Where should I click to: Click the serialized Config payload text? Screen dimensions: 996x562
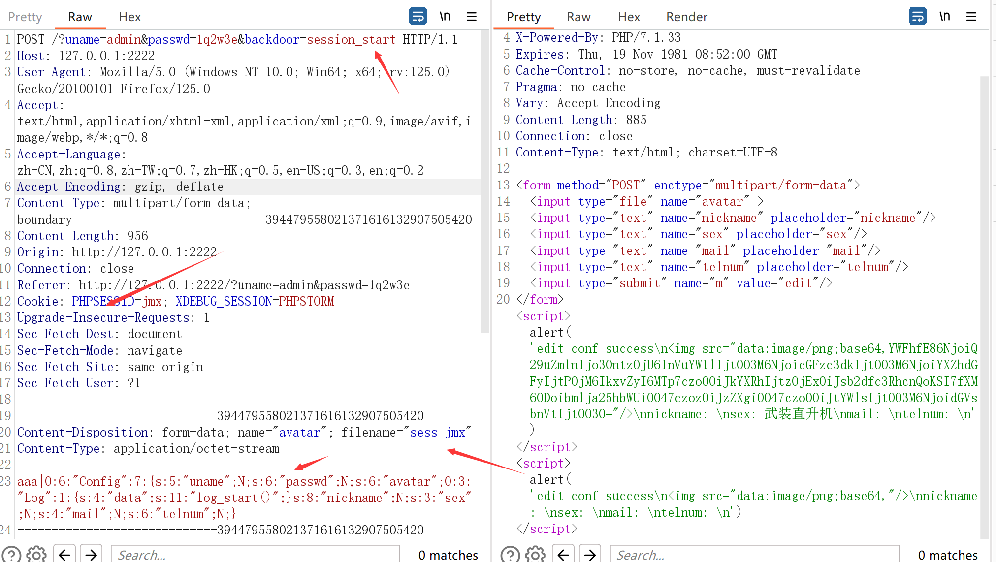coord(244,498)
